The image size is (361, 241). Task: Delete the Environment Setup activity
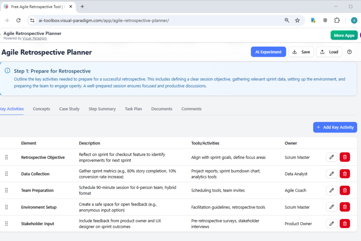[345, 207]
